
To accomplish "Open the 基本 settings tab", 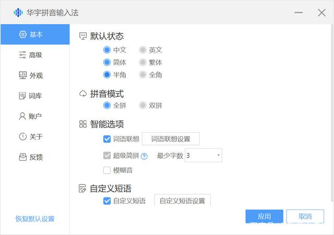I will point(35,34).
